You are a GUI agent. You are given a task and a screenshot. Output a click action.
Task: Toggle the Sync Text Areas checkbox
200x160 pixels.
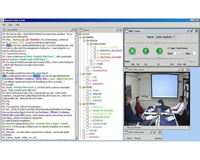tap(168, 48)
